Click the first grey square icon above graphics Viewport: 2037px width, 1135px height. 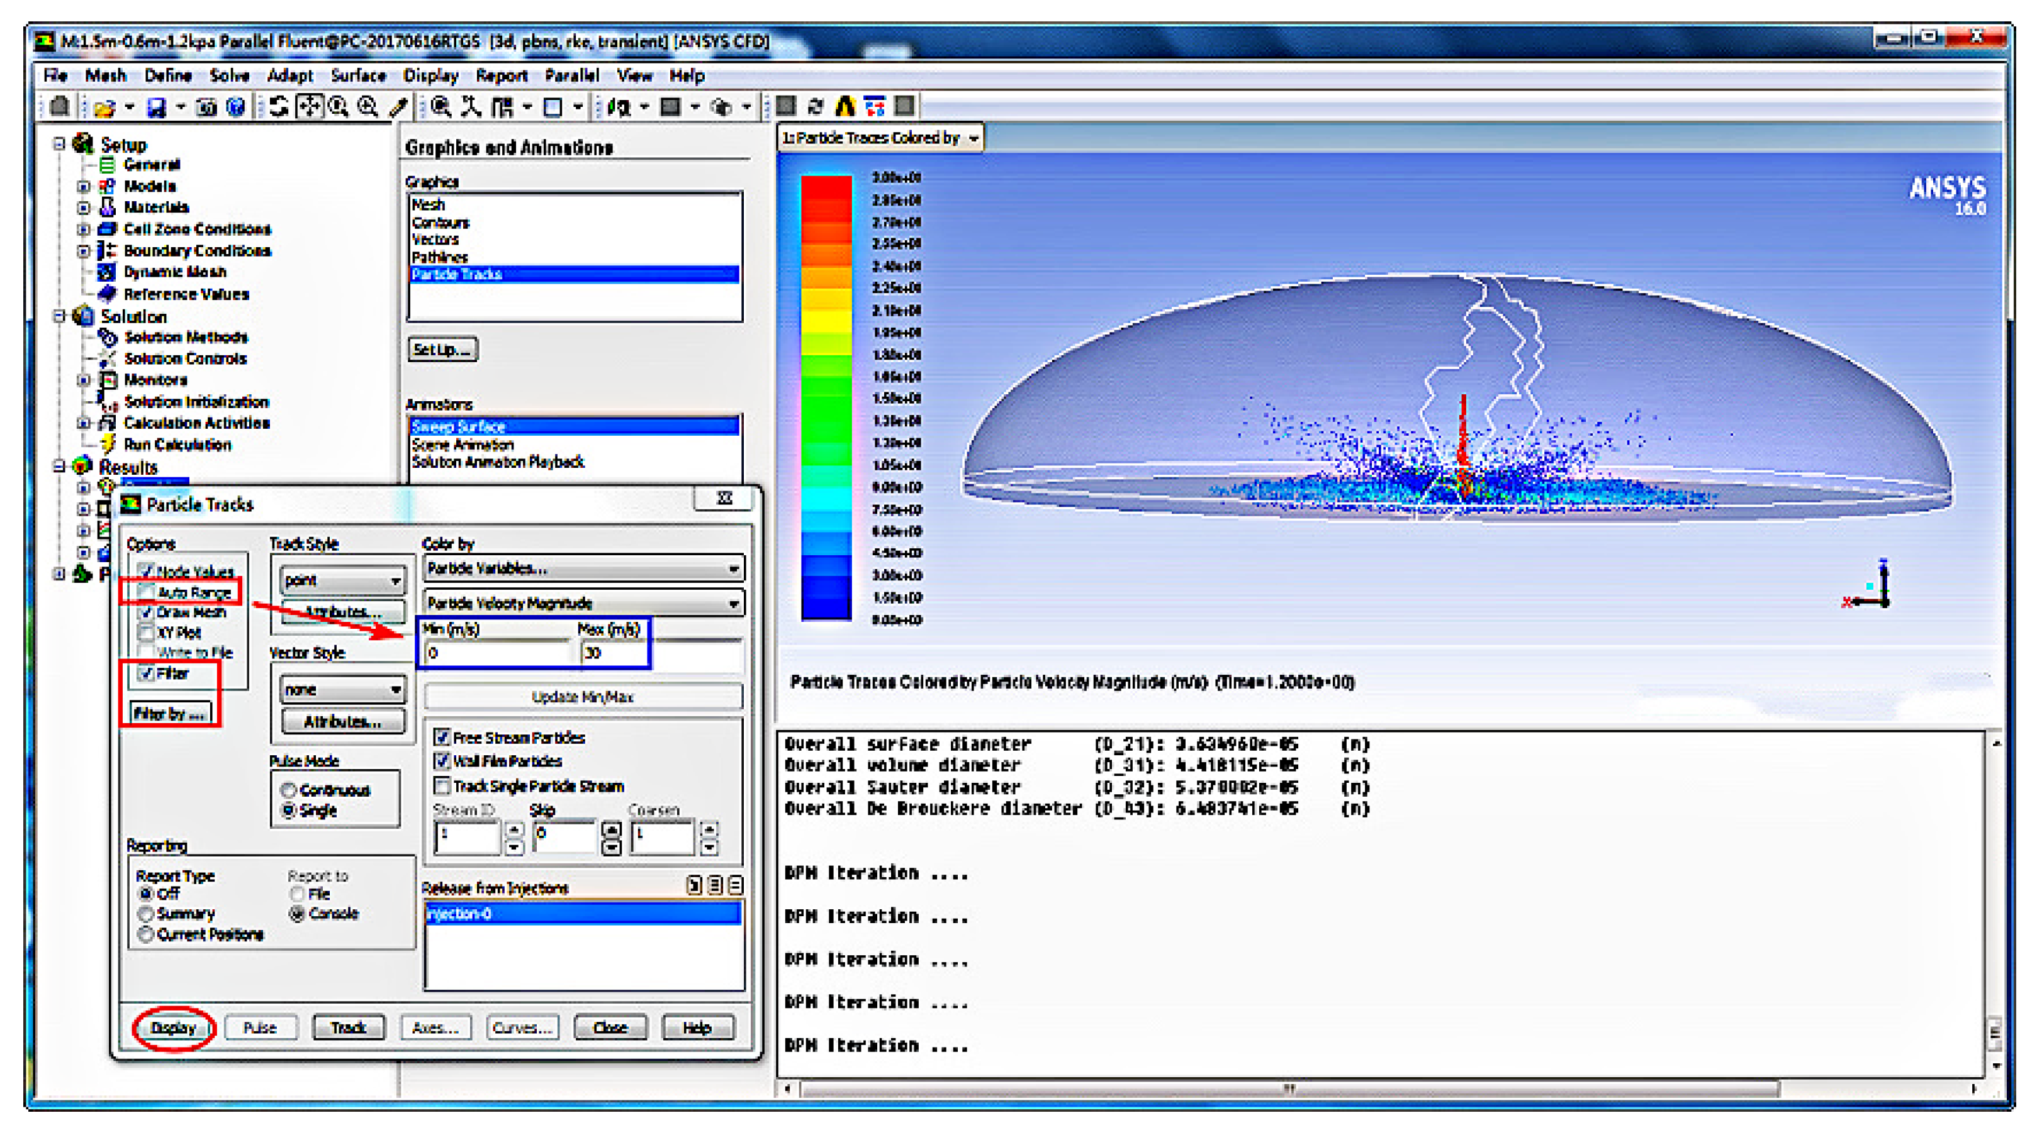click(786, 106)
